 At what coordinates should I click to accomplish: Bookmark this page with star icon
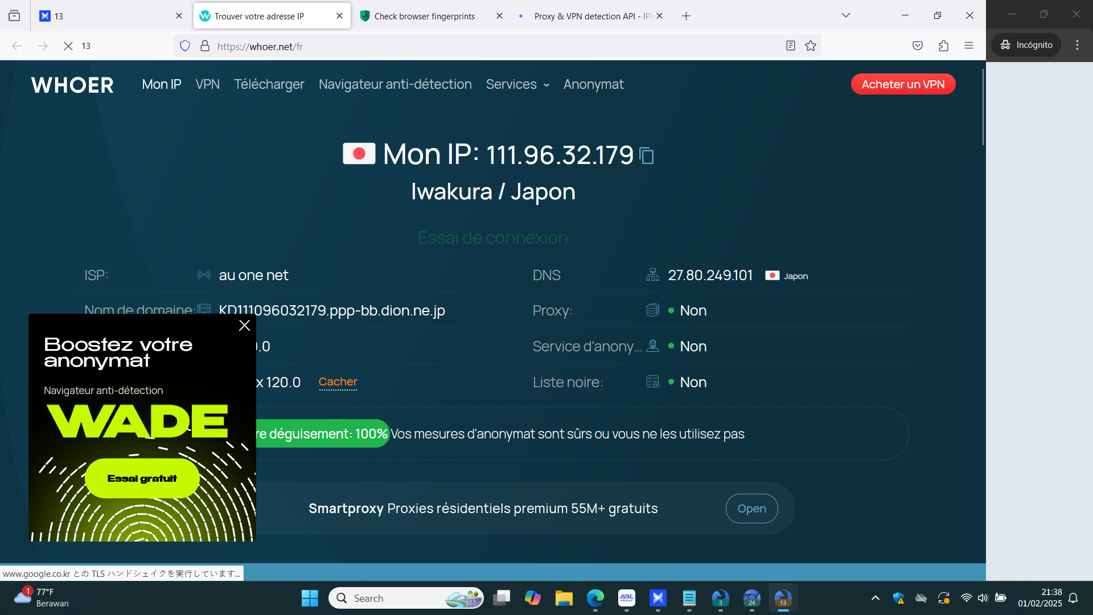(x=811, y=46)
